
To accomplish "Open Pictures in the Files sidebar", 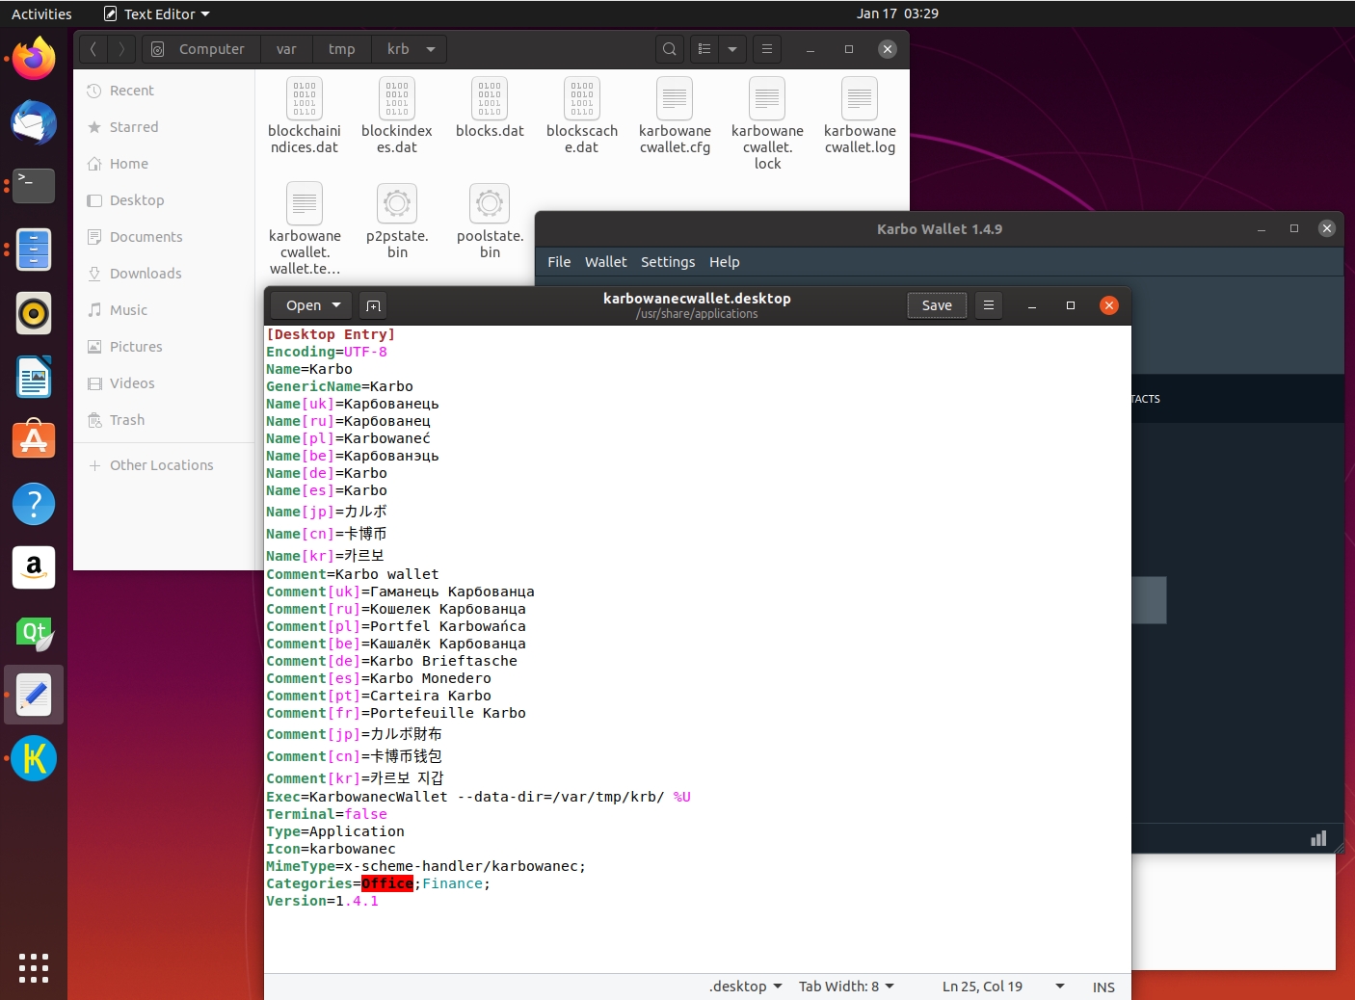I will click(164, 347).
